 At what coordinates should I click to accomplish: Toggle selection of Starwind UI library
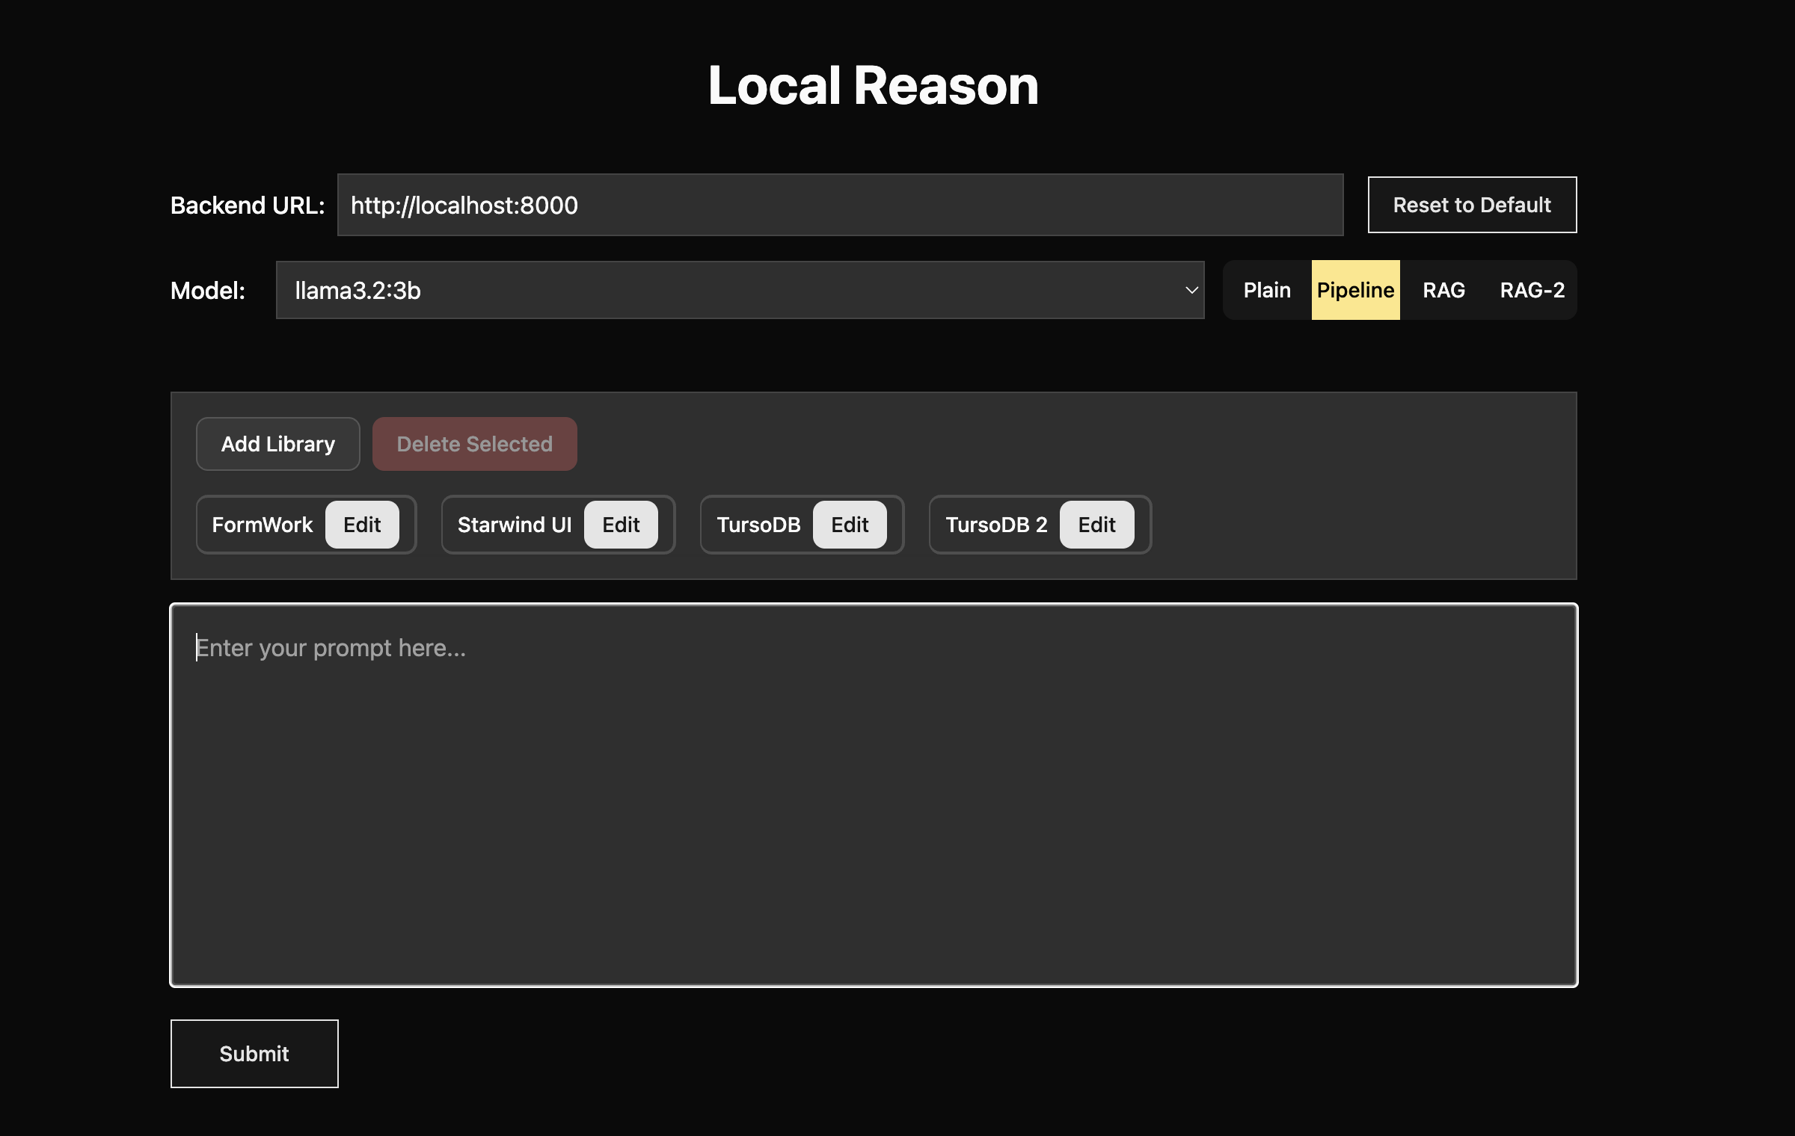[x=514, y=525]
